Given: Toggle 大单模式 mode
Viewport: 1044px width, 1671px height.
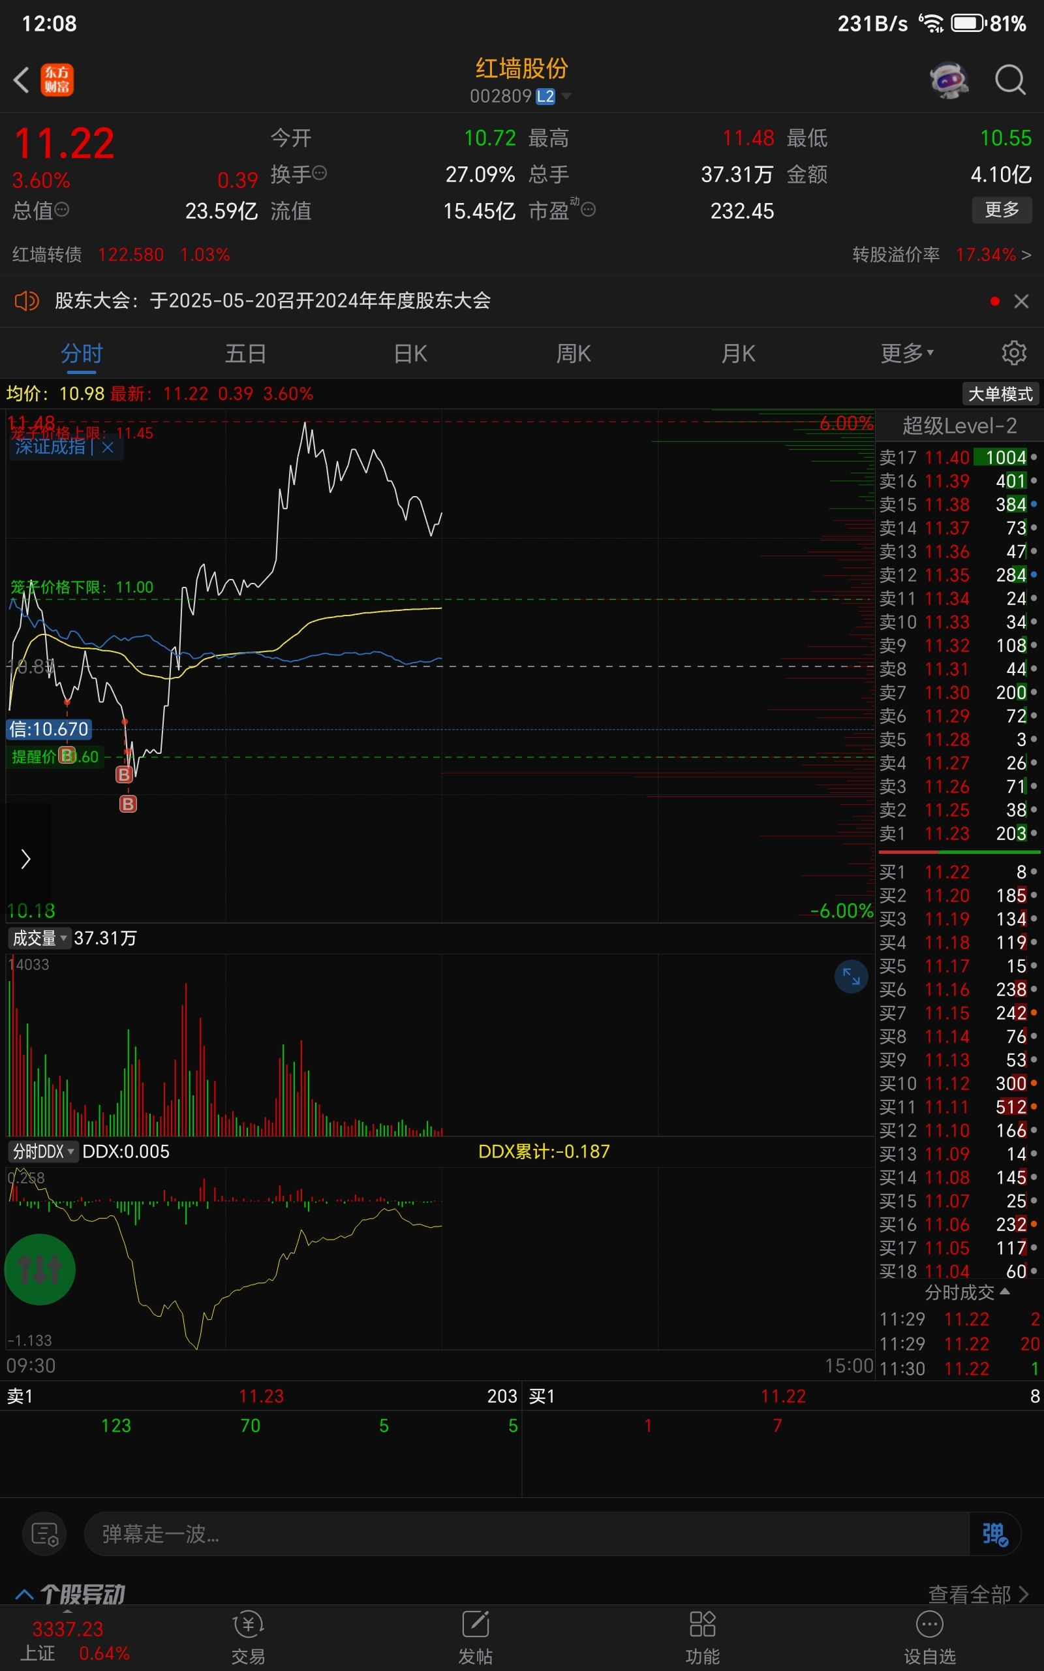Looking at the screenshot, I should [1000, 394].
